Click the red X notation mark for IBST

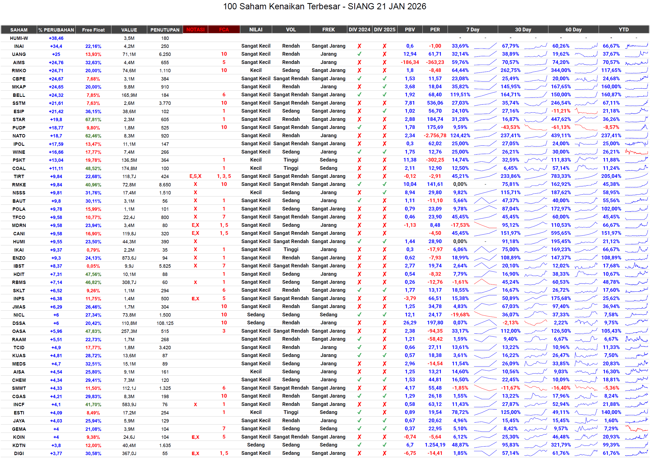point(195,266)
